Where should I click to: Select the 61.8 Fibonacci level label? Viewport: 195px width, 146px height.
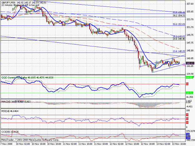(x=179, y=12)
